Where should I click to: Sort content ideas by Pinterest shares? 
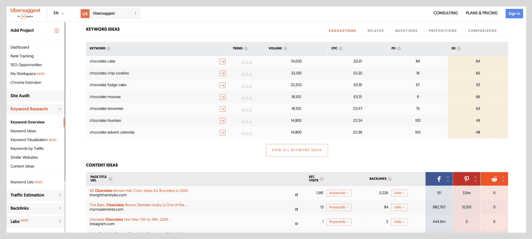coord(475,179)
